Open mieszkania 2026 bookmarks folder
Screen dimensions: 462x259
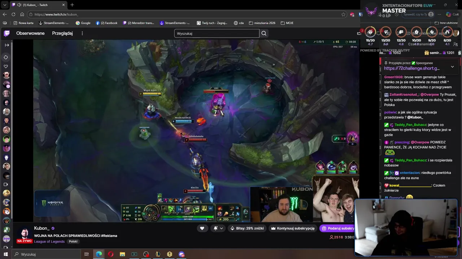pos(262,23)
